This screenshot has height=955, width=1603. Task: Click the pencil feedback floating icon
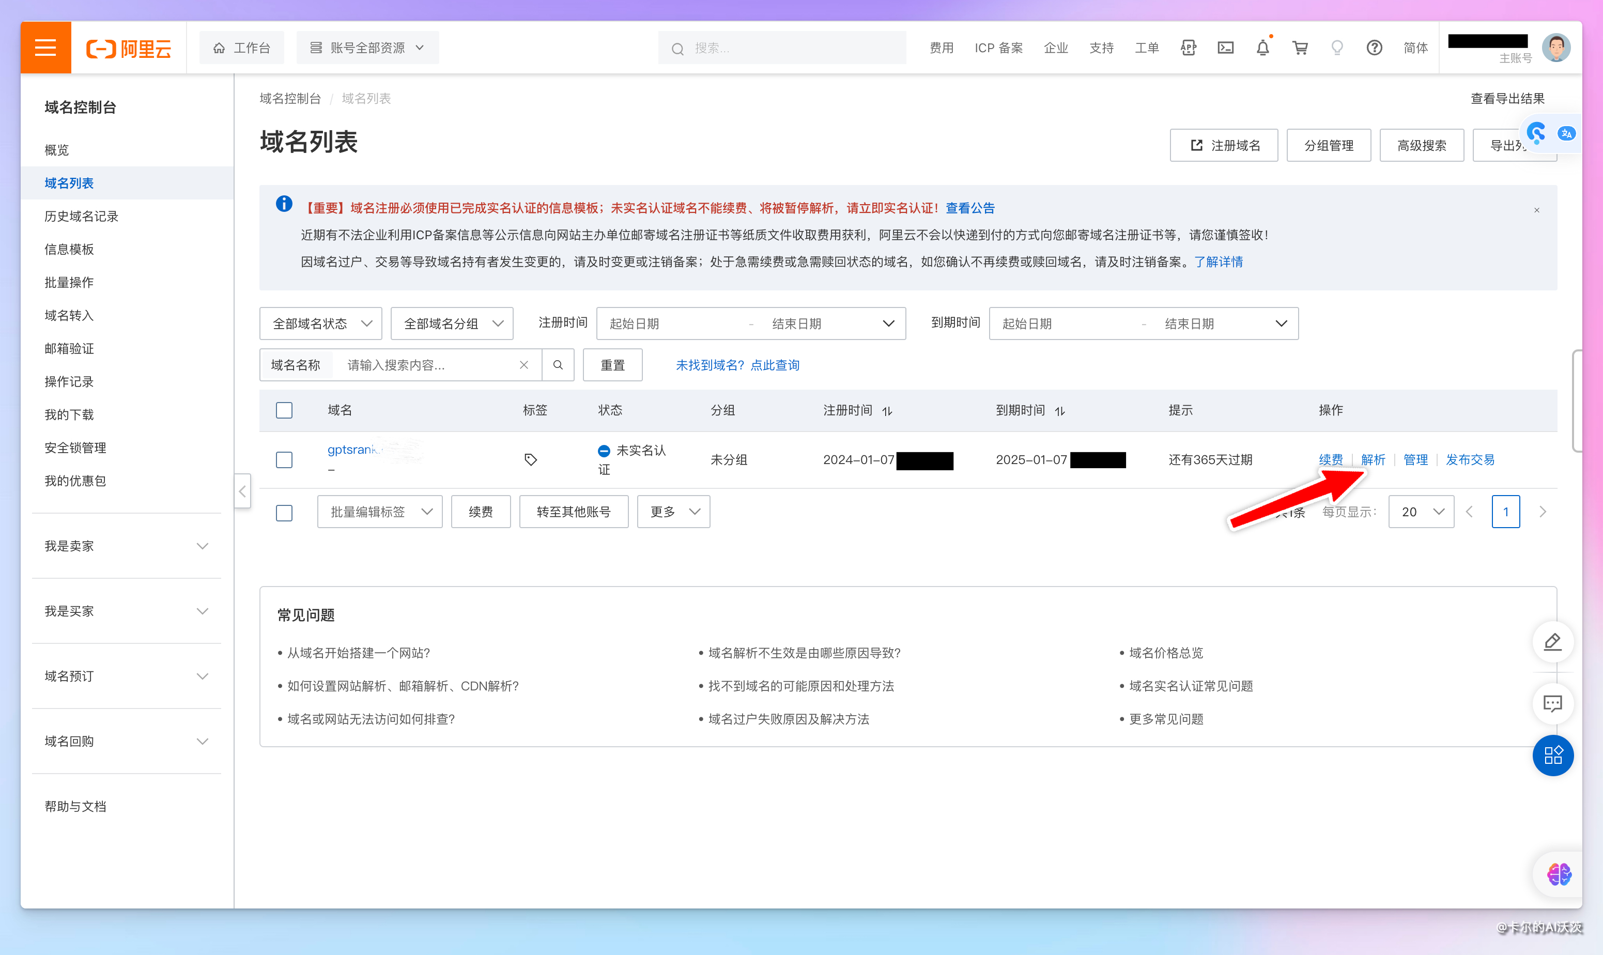(x=1553, y=642)
